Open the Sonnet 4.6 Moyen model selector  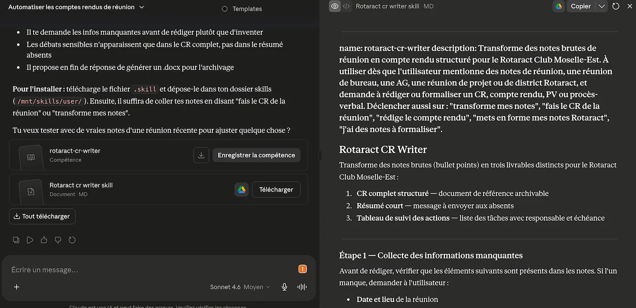[x=240, y=287]
